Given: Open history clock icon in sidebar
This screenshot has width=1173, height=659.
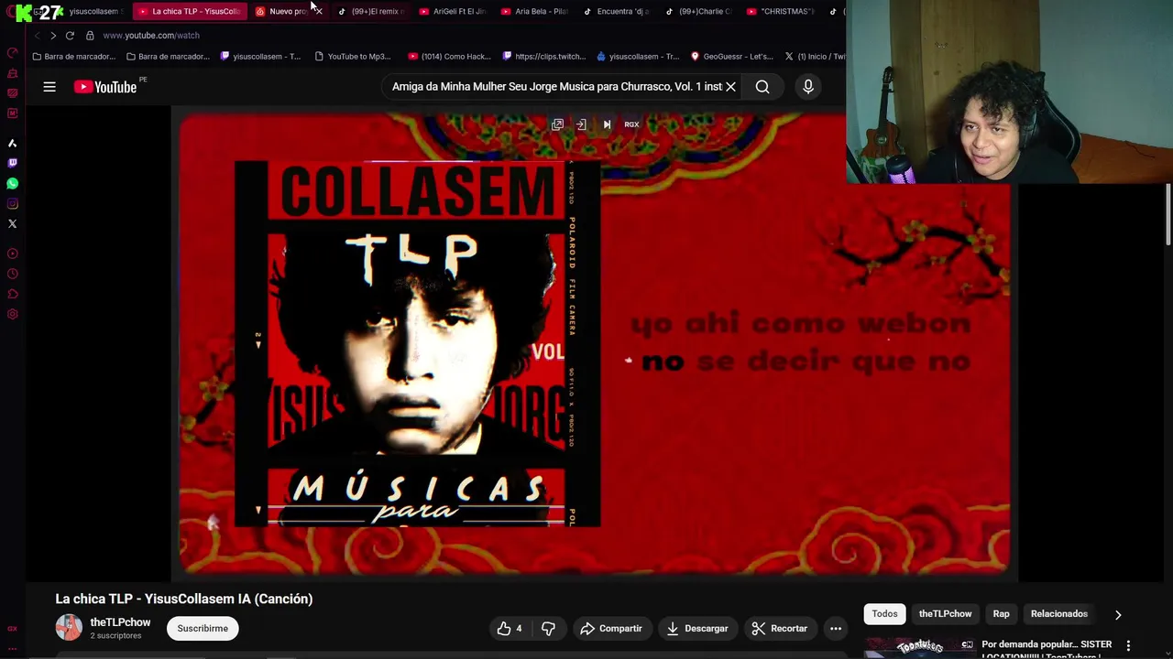Looking at the screenshot, I should click(12, 274).
